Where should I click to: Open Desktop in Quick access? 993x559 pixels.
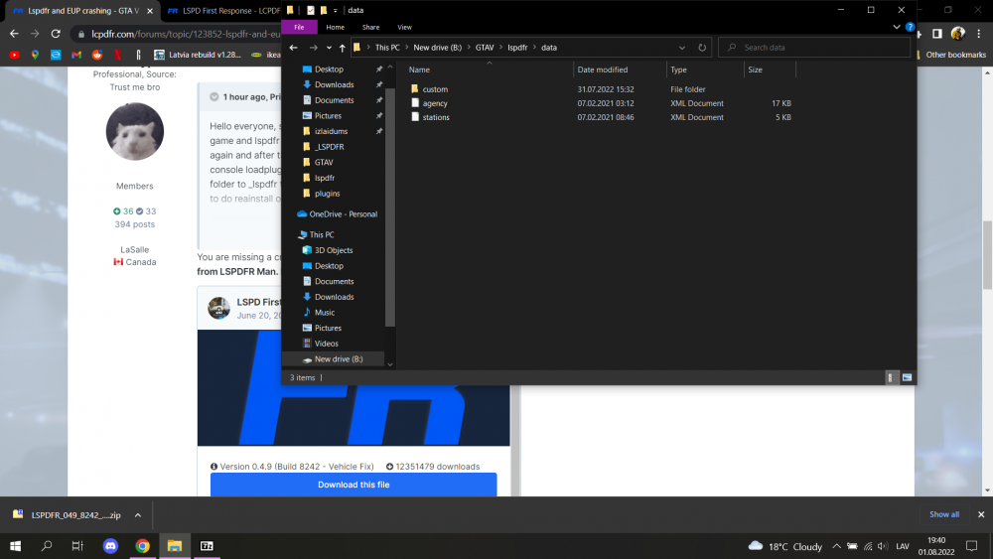(x=329, y=69)
